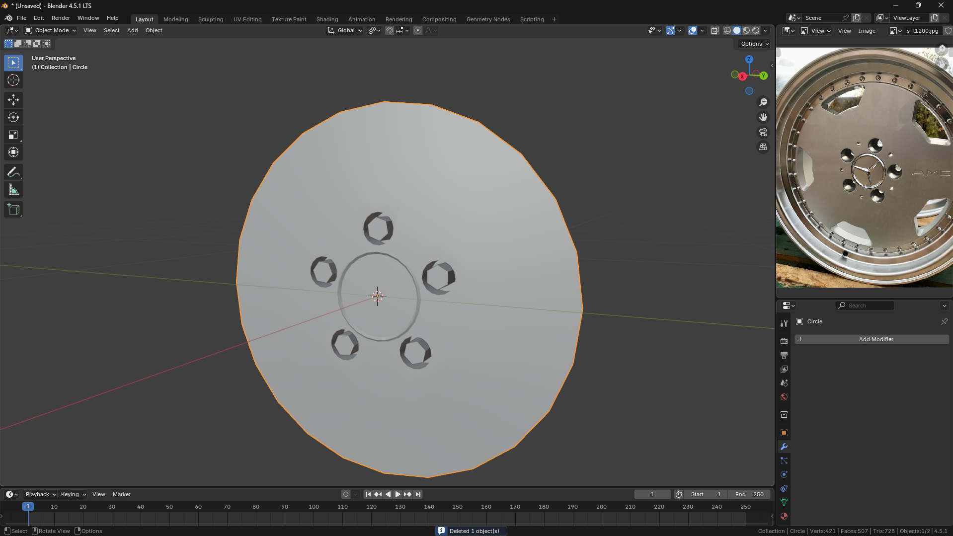Select the Select Box tool
Viewport: 953px width, 536px height.
tap(13, 63)
